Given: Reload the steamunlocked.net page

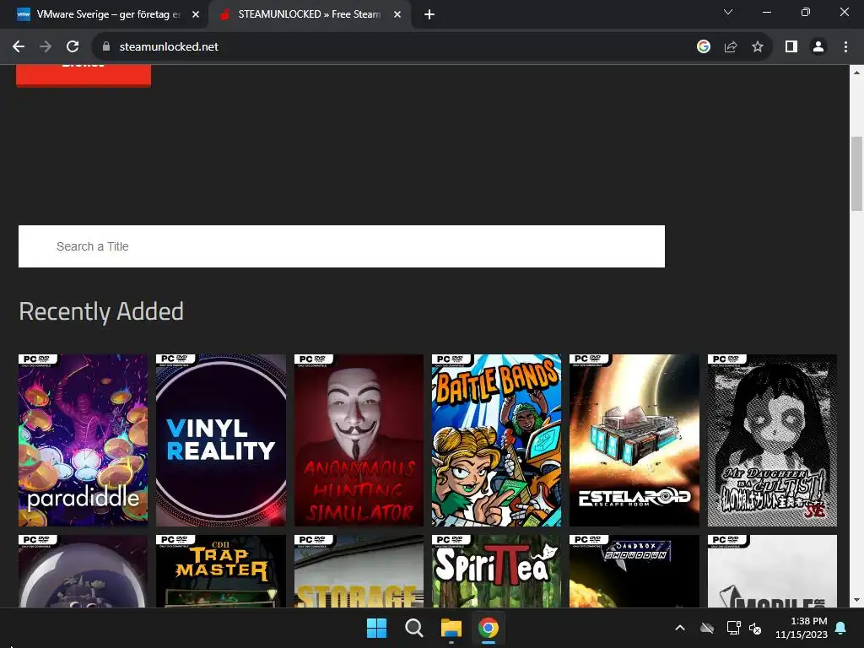Looking at the screenshot, I should (73, 47).
